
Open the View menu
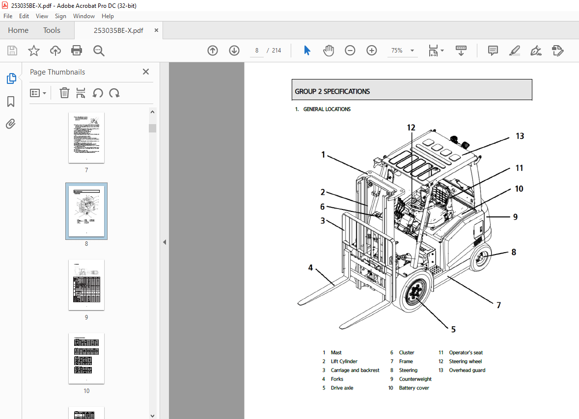(x=42, y=16)
